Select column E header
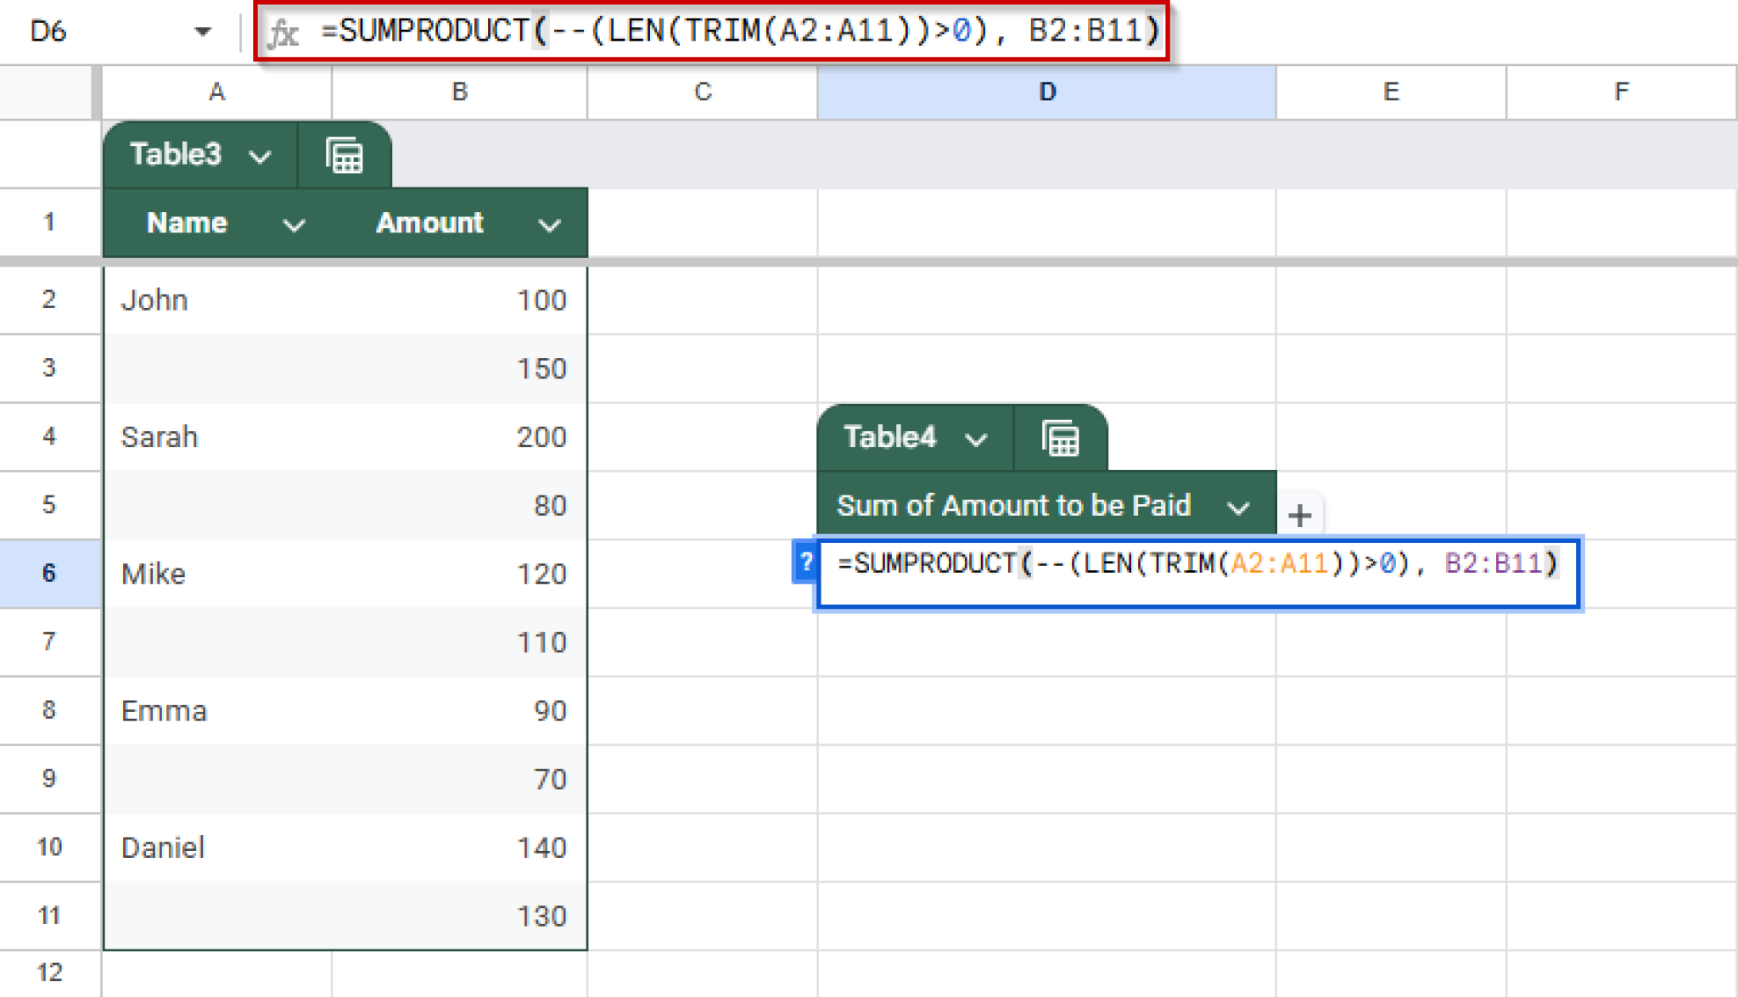The image size is (1738, 997). click(1390, 92)
